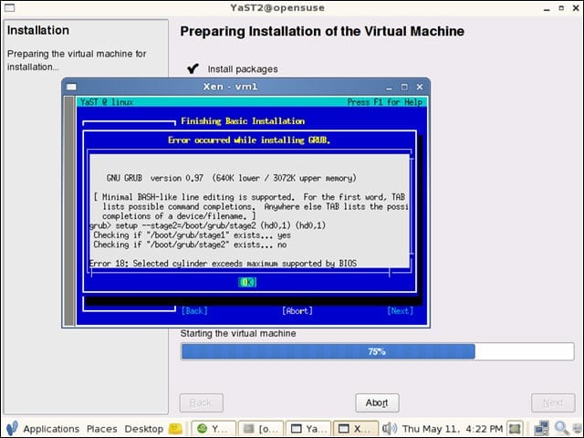
Task: Select [Back] in the Xen vm1 installer
Action: [x=194, y=311]
